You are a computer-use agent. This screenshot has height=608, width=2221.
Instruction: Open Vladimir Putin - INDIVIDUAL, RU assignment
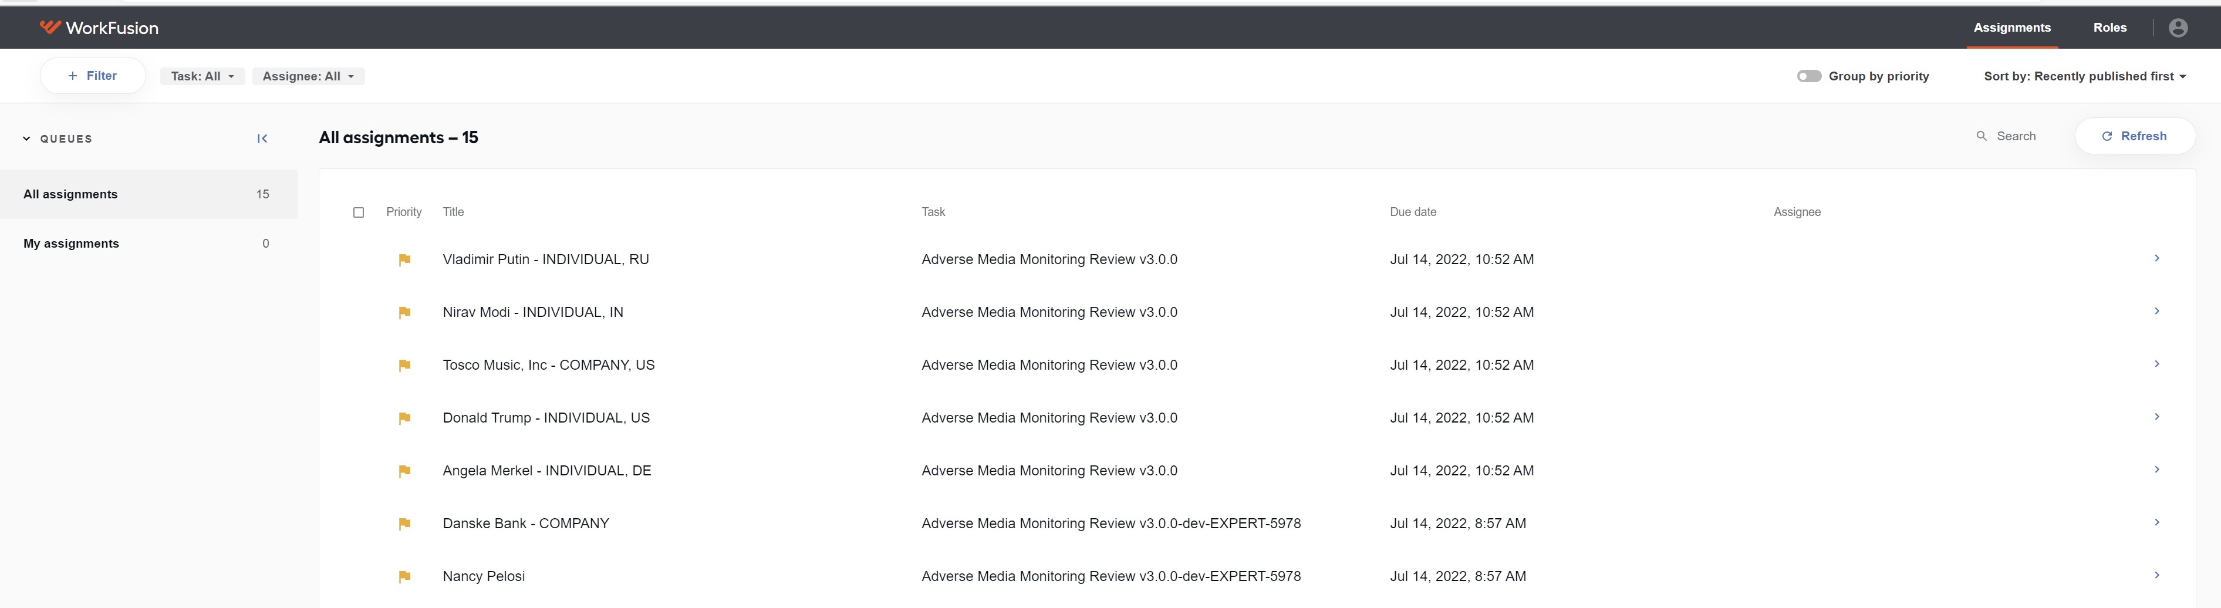[x=546, y=259]
